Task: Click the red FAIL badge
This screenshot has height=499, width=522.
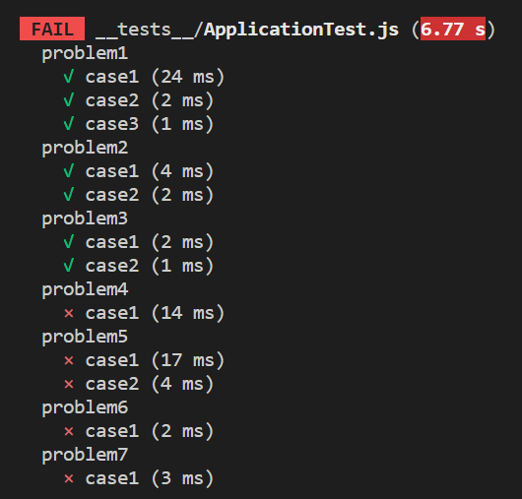Action: click(x=52, y=29)
